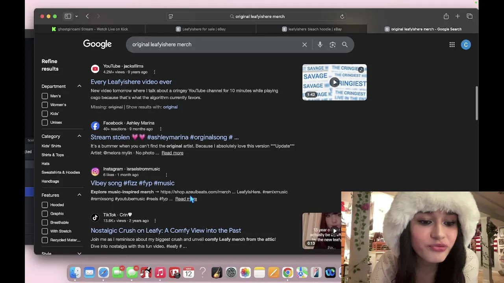Focus the Safari address bar

pos(257,17)
